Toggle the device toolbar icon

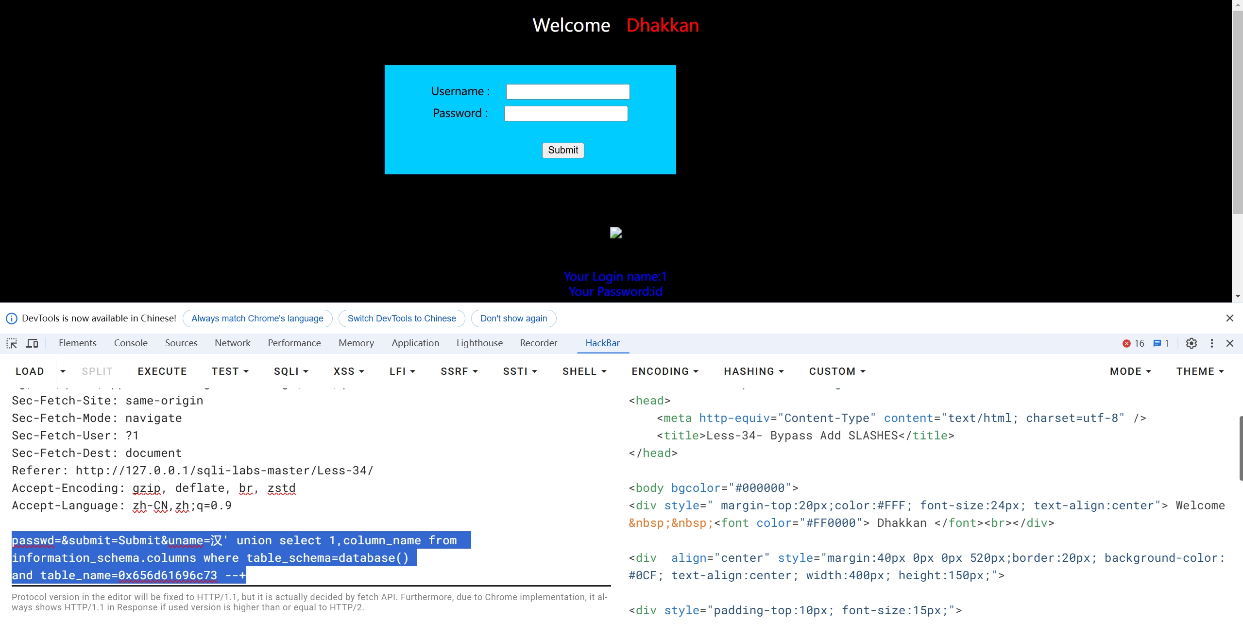click(x=32, y=343)
